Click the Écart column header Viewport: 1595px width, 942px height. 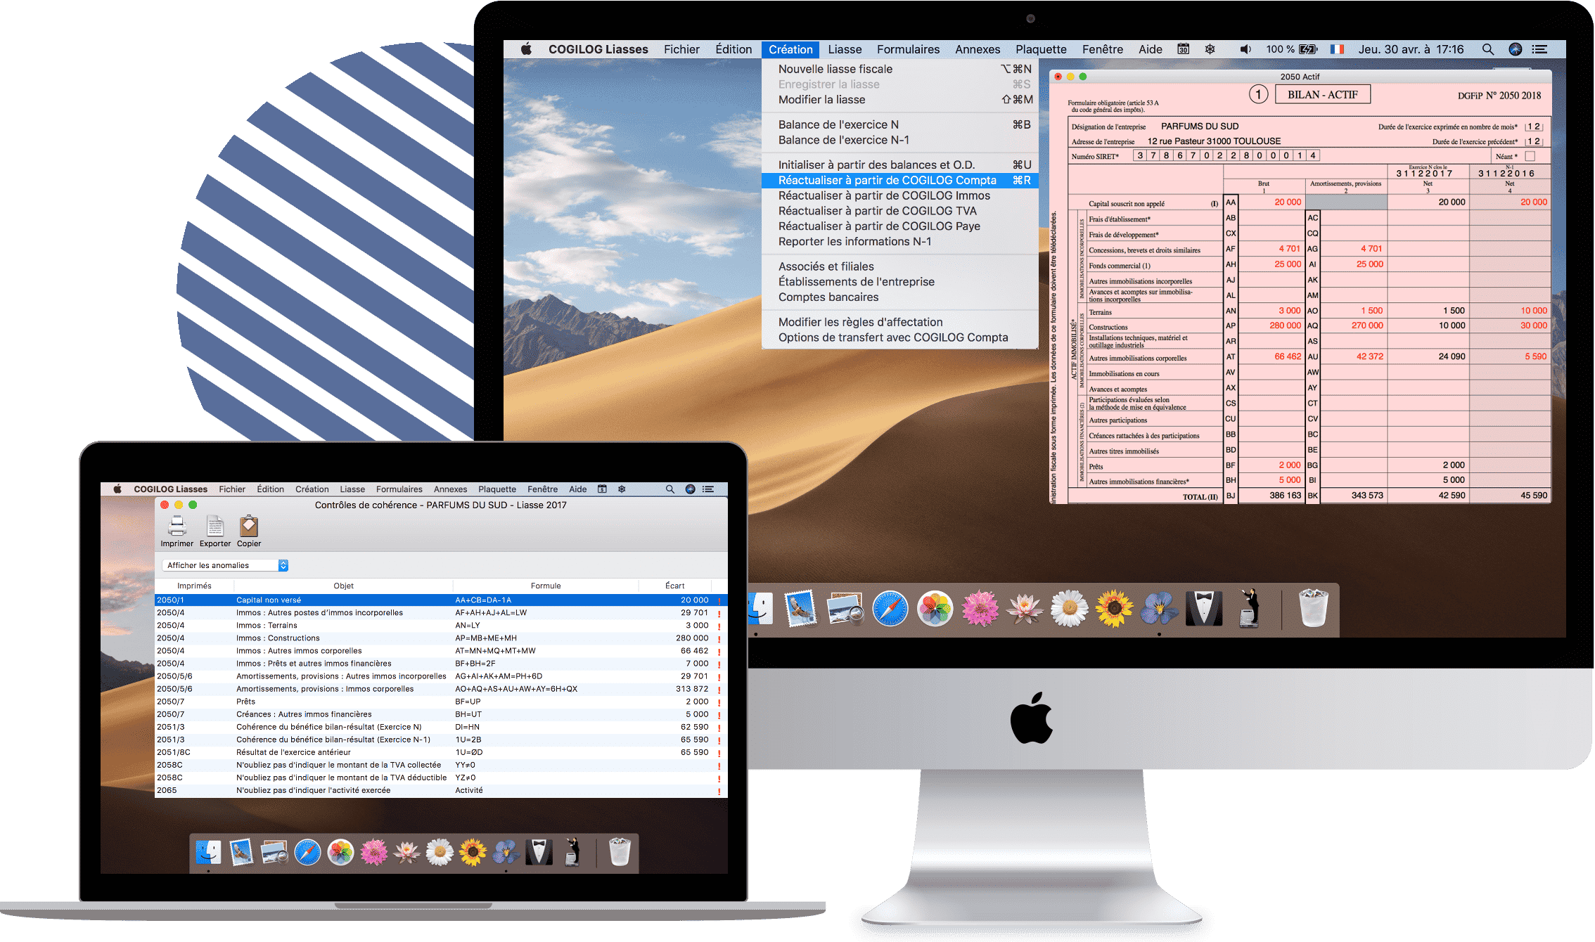click(674, 586)
